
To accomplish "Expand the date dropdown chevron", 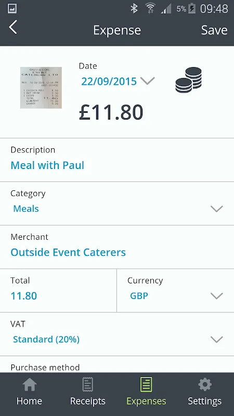I will pyautogui.click(x=148, y=81).
